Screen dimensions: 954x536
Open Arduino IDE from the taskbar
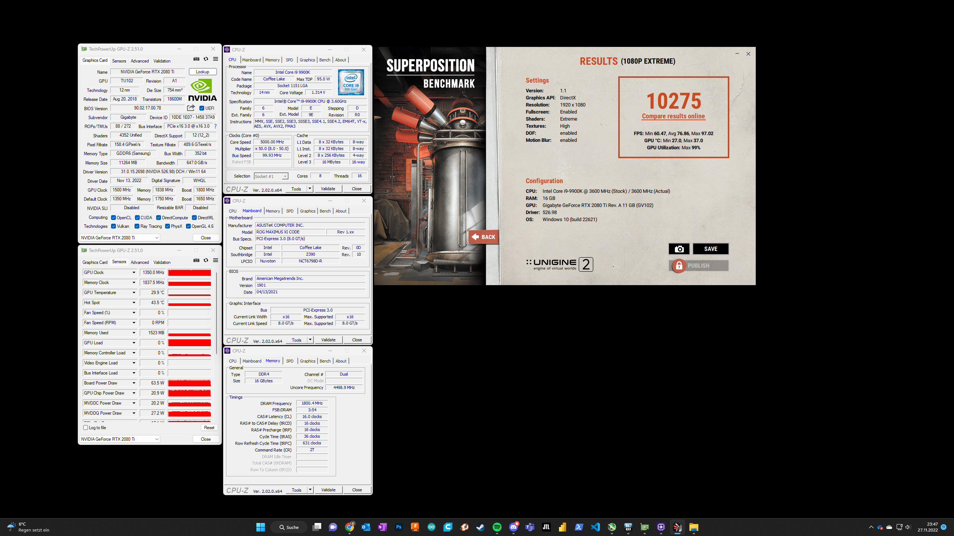432,527
